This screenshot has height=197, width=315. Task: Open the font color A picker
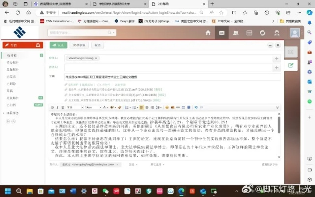(105, 107)
